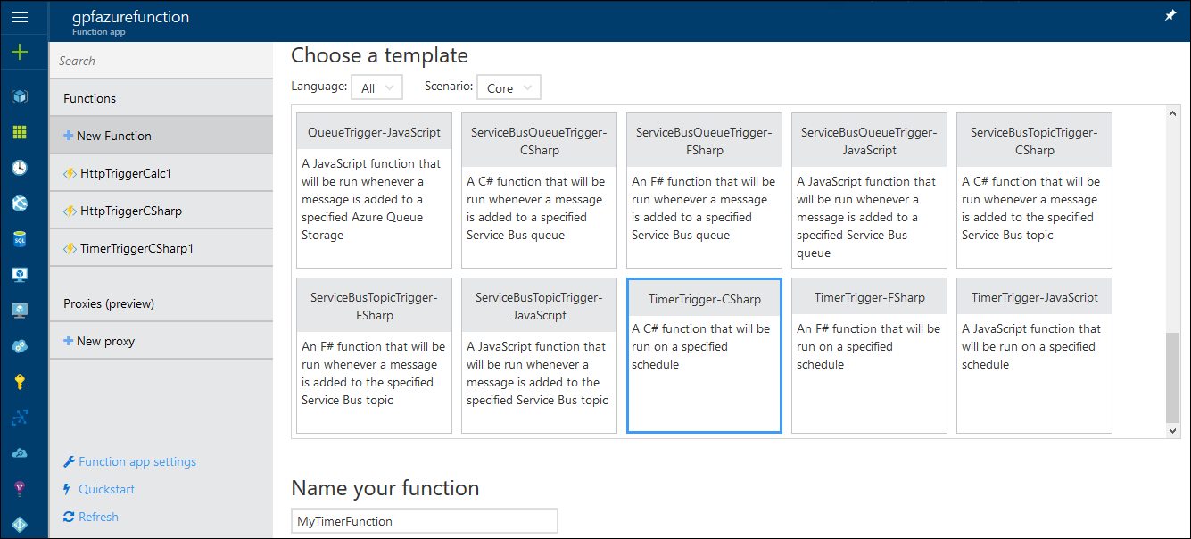Open the HttpTriggerCSharp function
This screenshot has height=539, width=1191.
click(161, 211)
